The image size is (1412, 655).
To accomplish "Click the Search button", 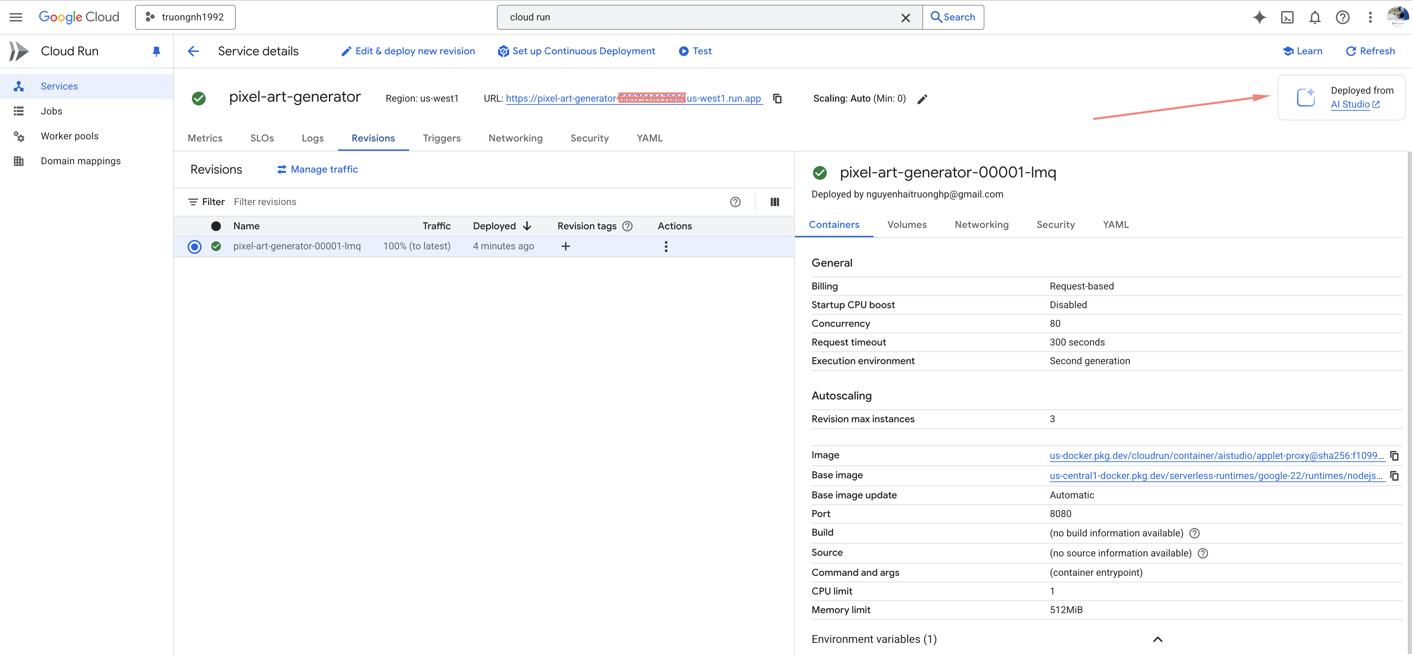I will (953, 17).
